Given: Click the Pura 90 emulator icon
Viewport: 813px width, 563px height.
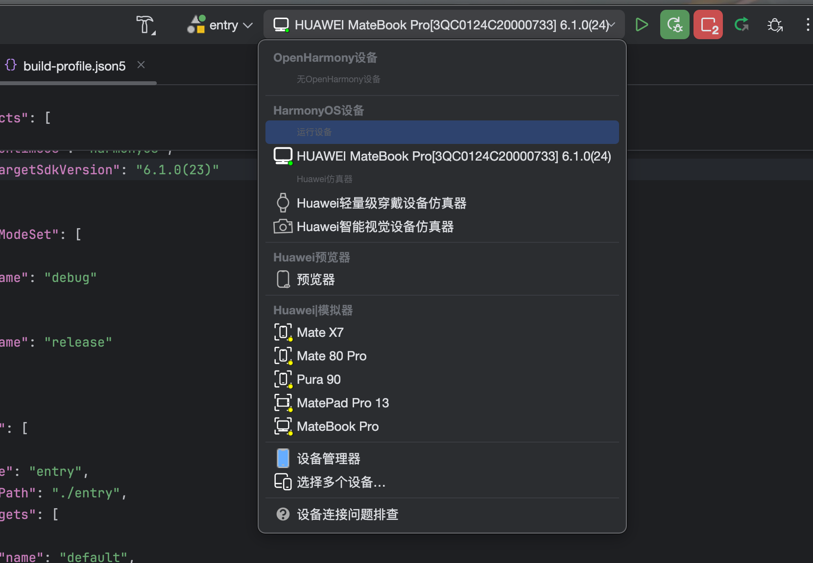Looking at the screenshot, I should [283, 379].
